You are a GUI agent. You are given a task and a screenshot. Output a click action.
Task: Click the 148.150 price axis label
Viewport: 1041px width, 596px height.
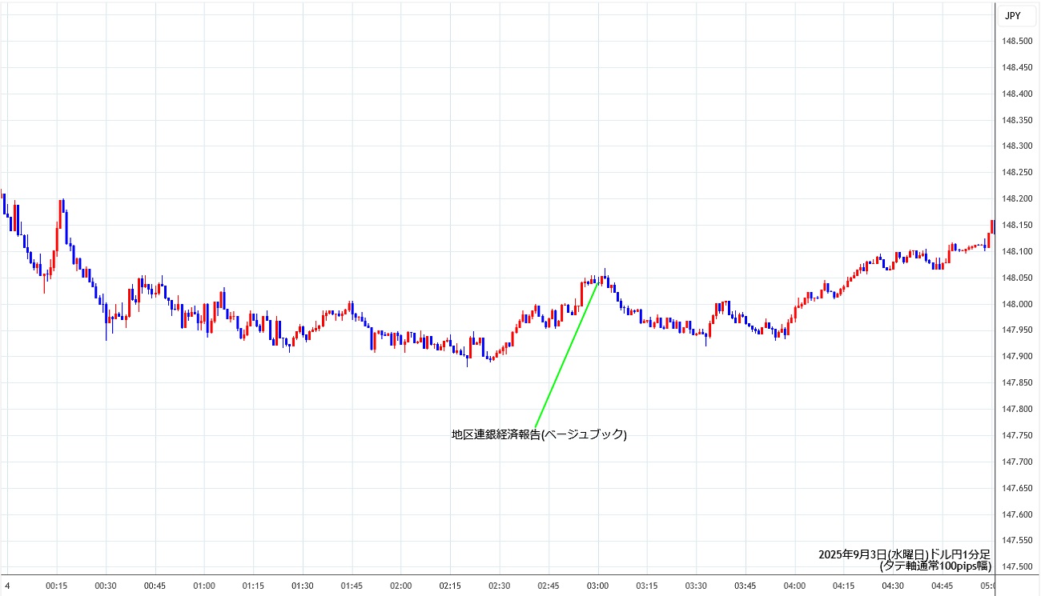pos(1017,226)
